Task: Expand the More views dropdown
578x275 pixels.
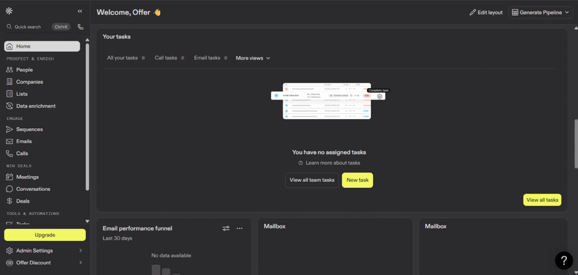Action: tap(253, 58)
